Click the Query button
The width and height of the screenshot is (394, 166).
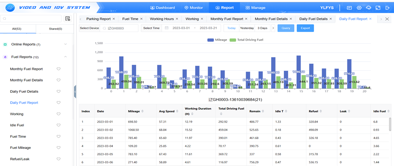coord(286,28)
